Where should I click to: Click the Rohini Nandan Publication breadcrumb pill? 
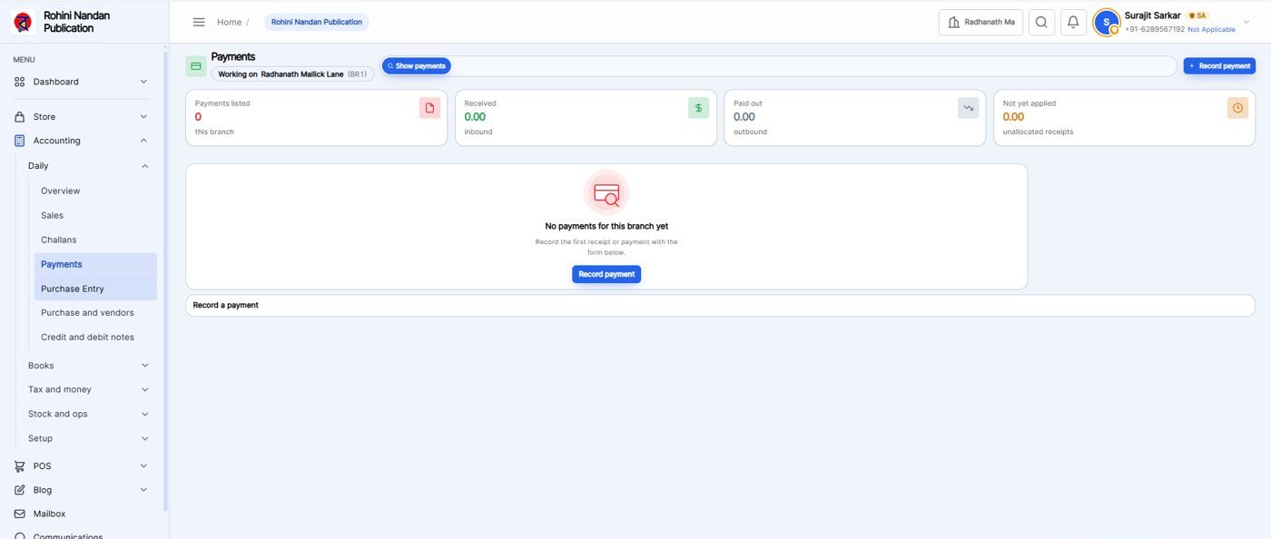click(317, 23)
